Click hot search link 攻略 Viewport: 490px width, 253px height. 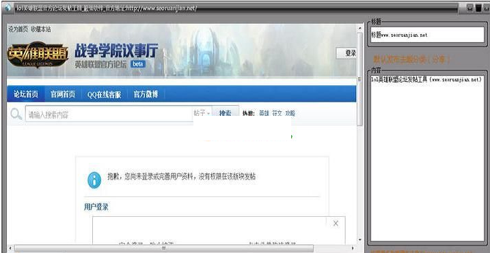pyautogui.click(x=290, y=114)
